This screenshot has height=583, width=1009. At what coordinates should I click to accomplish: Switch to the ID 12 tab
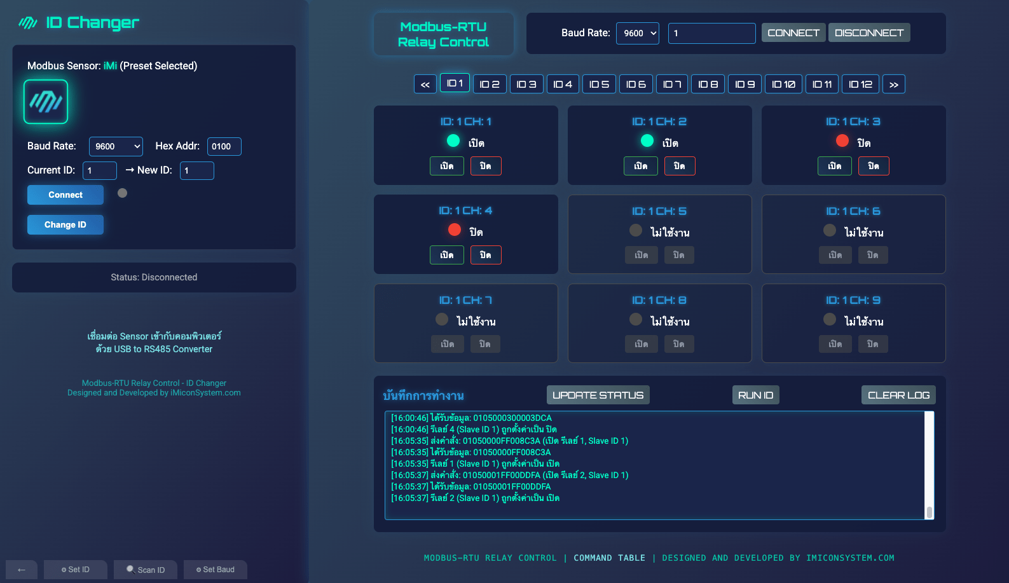point(860,85)
